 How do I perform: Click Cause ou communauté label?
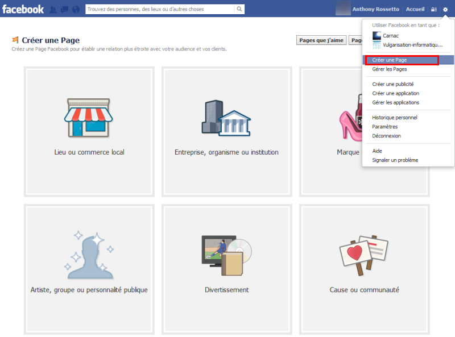[x=364, y=290]
